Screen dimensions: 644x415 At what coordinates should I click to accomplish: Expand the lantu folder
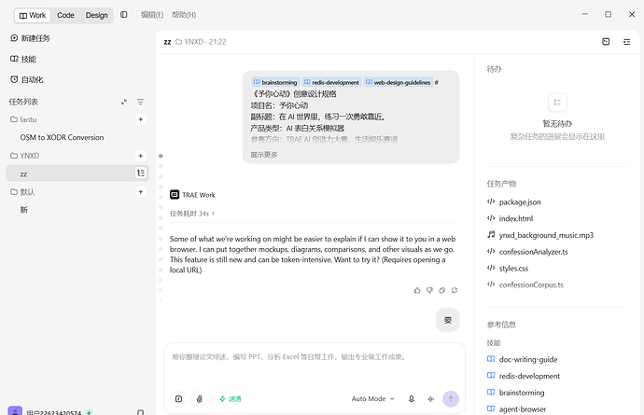tap(23, 119)
